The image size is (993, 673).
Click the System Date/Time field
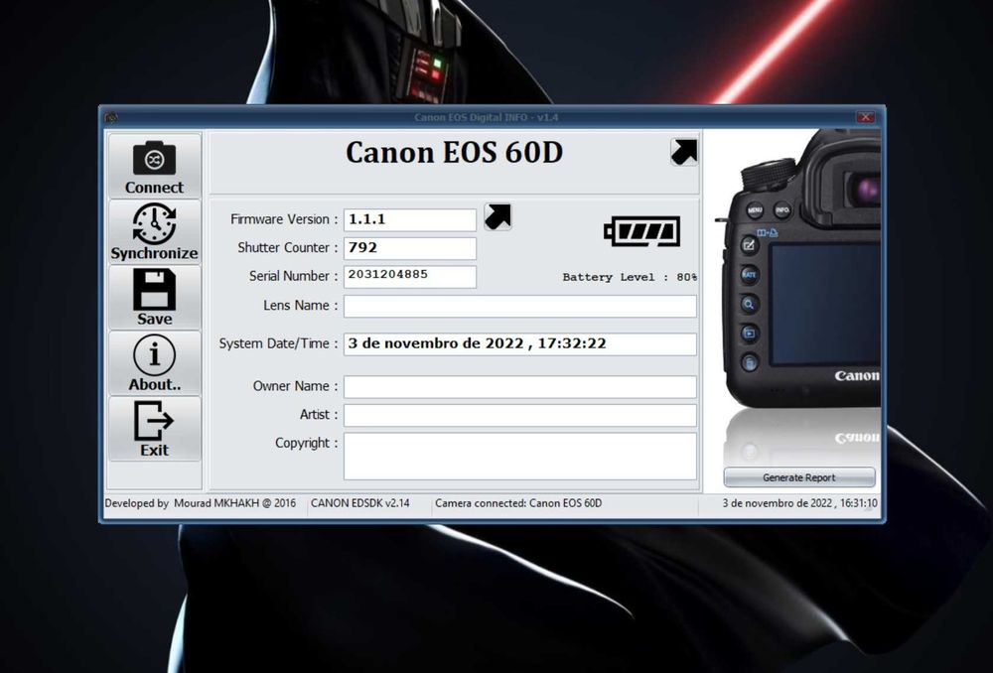520,343
